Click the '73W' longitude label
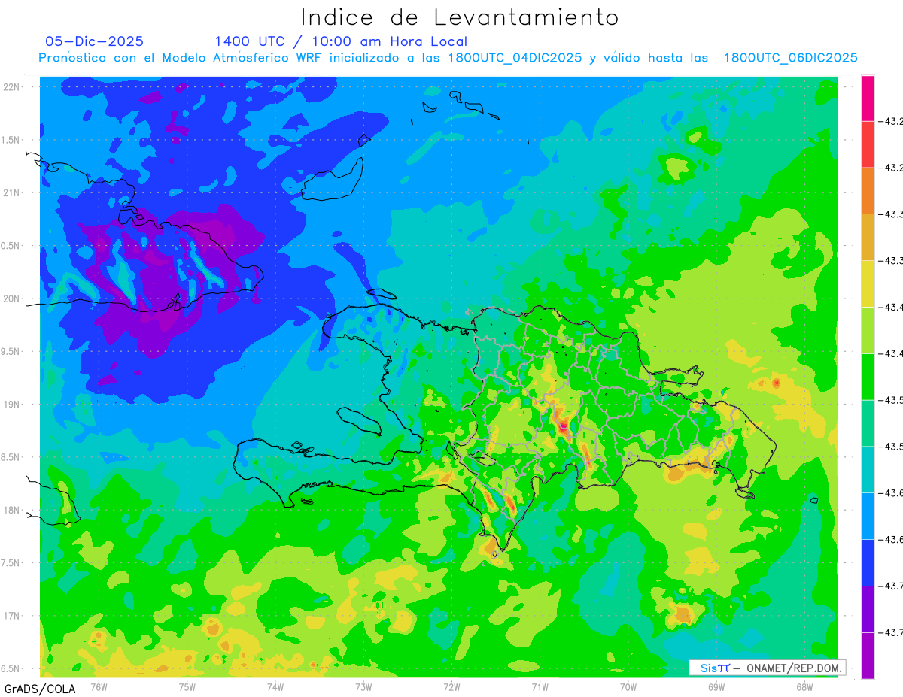 tap(363, 686)
